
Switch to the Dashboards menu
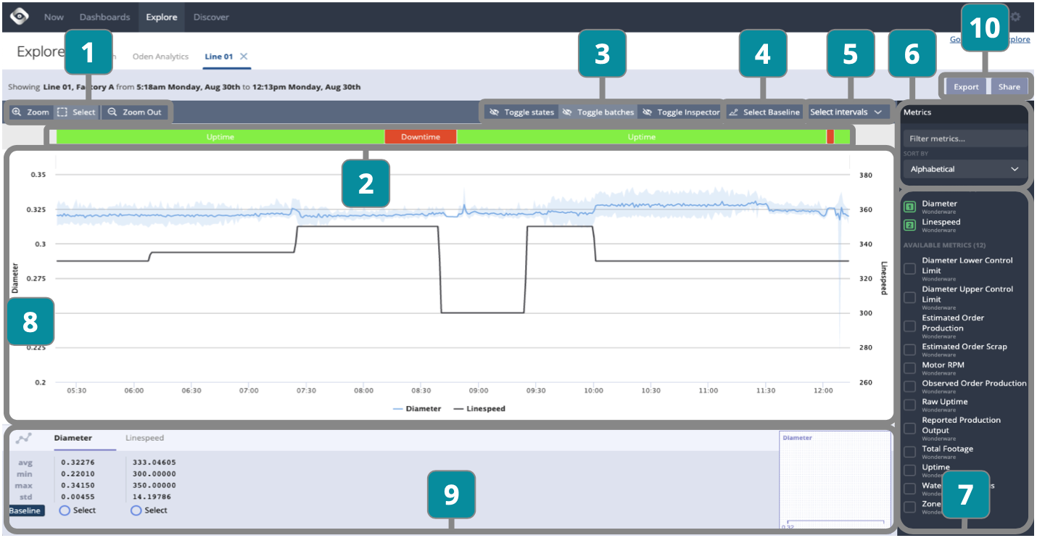104,17
